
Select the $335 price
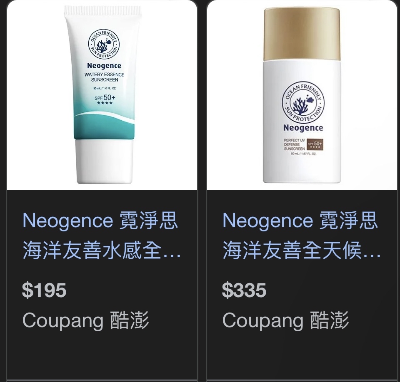[244, 290]
